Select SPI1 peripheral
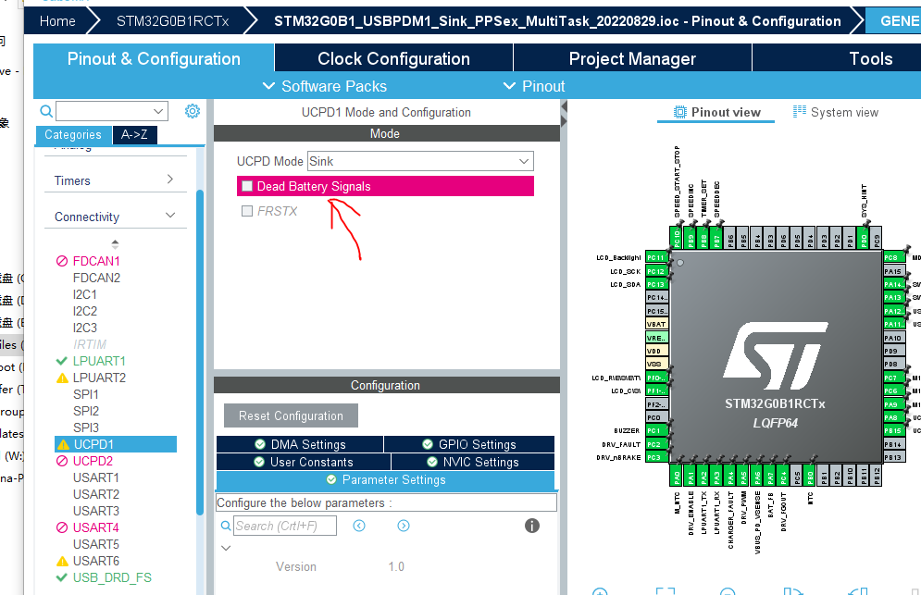Viewport: 921px width, 595px height. point(86,395)
